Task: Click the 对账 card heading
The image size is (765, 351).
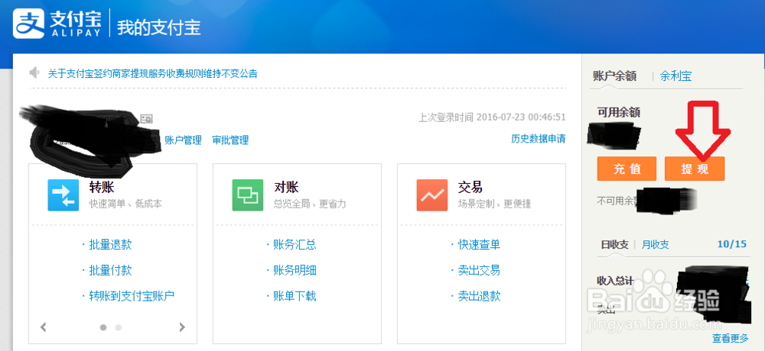Action: [x=286, y=187]
